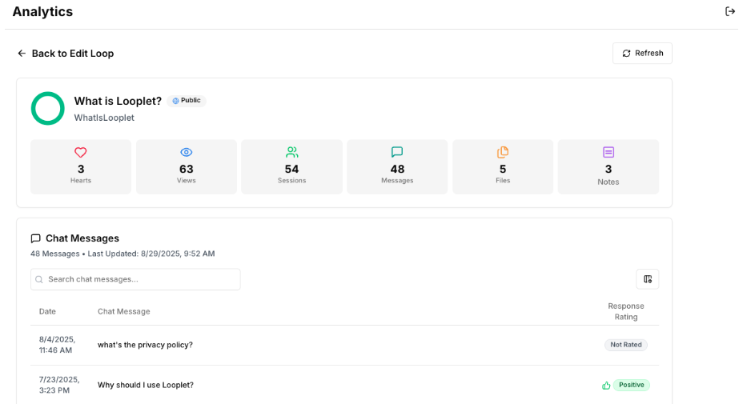Image resolution: width=739 pixels, height=404 pixels.
Task: Click the Files count 5
Action: click(x=503, y=169)
